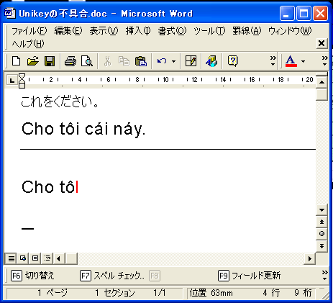Expand the Undo history dropdown arrow
This screenshot has height=303, width=333.
[x=173, y=61]
